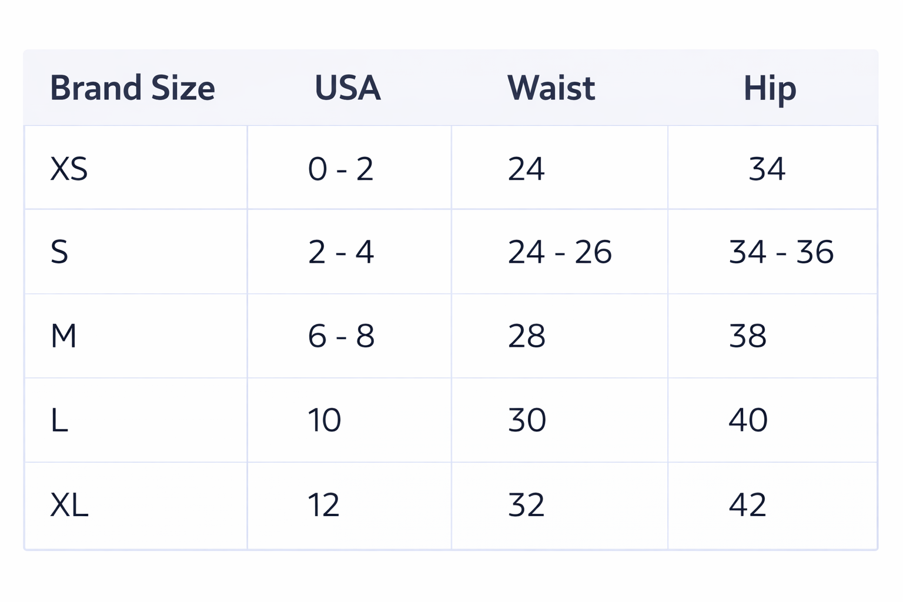Select the S brand size cell
The width and height of the screenshot is (903, 602).
59,252
